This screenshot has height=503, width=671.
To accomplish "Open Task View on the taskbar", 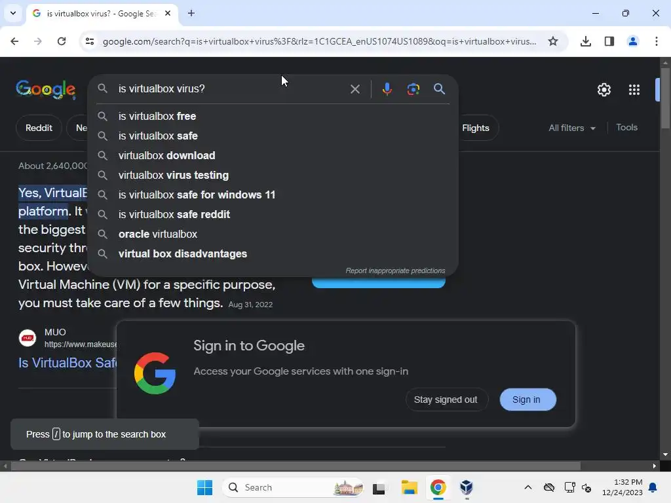I will pos(379,487).
